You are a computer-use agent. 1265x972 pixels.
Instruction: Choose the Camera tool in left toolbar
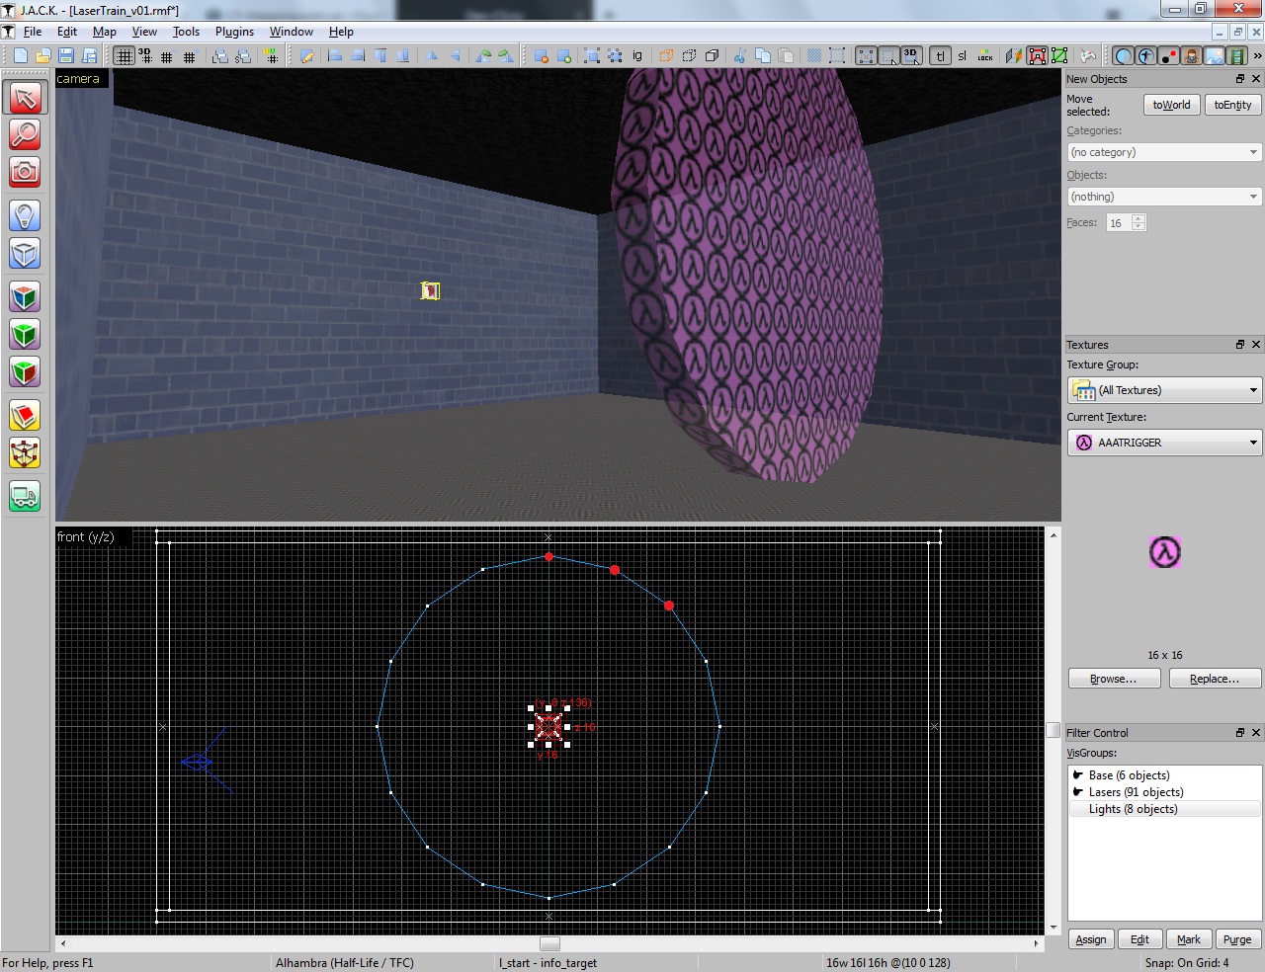pyautogui.click(x=25, y=172)
